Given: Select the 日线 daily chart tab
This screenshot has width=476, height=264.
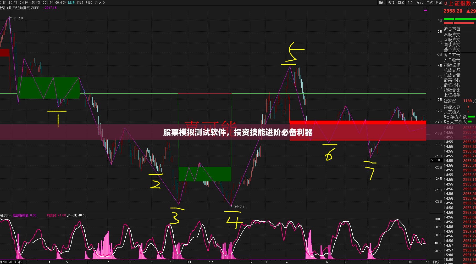Looking at the screenshot, I should 71,2.
